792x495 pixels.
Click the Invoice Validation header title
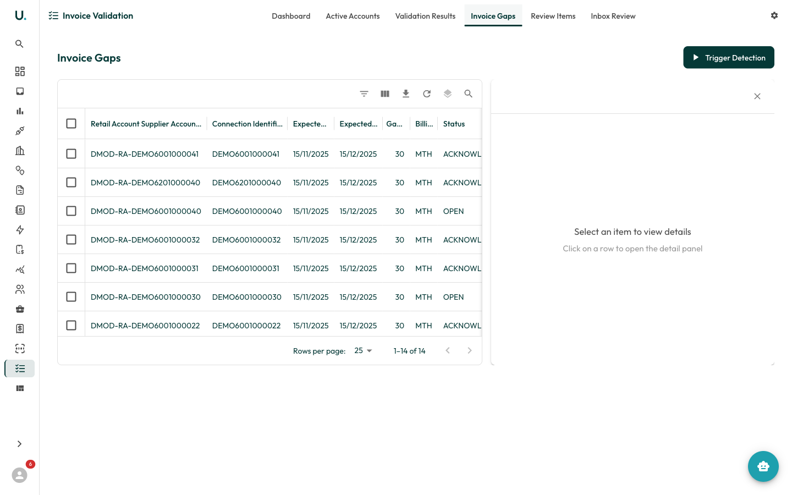tap(98, 15)
